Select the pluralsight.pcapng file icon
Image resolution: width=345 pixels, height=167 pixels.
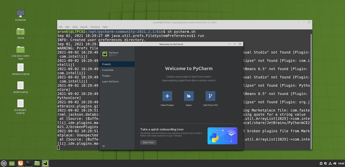[x=21, y=103]
